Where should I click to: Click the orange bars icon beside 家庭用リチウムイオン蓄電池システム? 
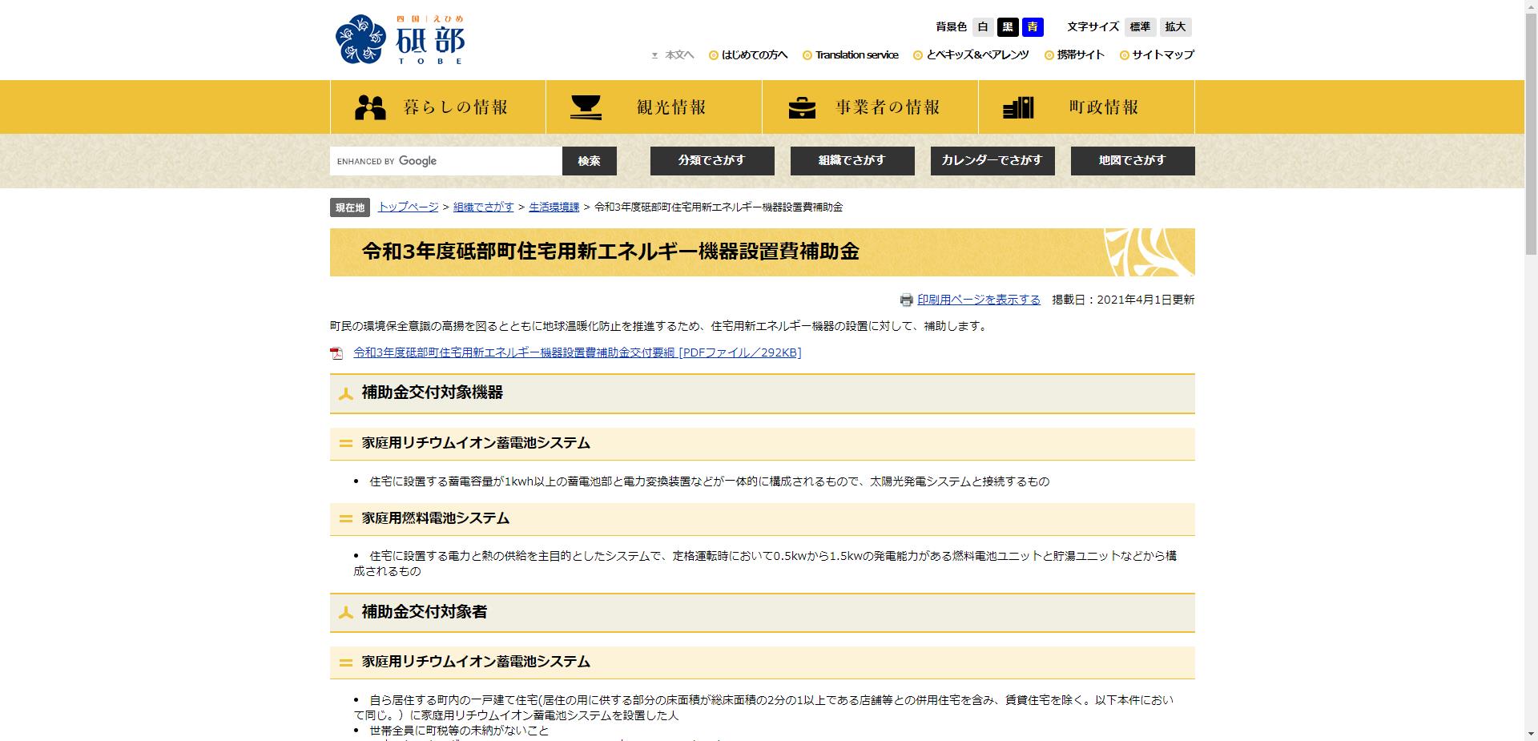click(x=344, y=441)
